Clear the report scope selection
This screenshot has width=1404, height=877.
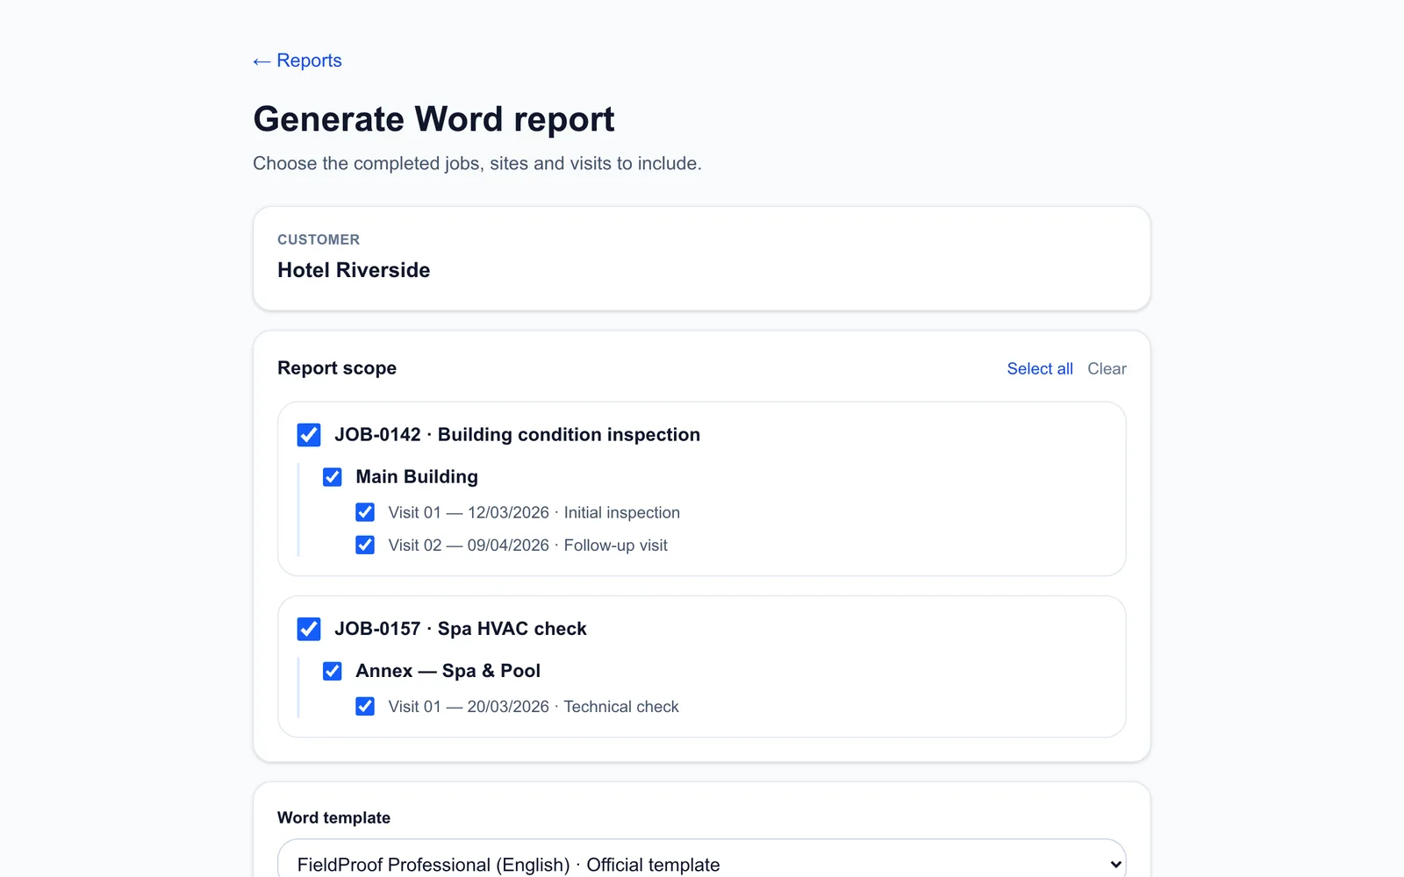point(1107,369)
